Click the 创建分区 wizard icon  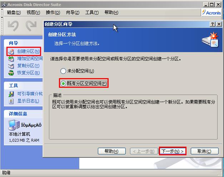pyautogui.click(x=11, y=51)
